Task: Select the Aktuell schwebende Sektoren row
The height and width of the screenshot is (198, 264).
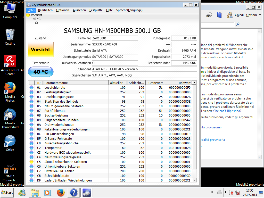Action: pyautogui.click(x=110, y=162)
